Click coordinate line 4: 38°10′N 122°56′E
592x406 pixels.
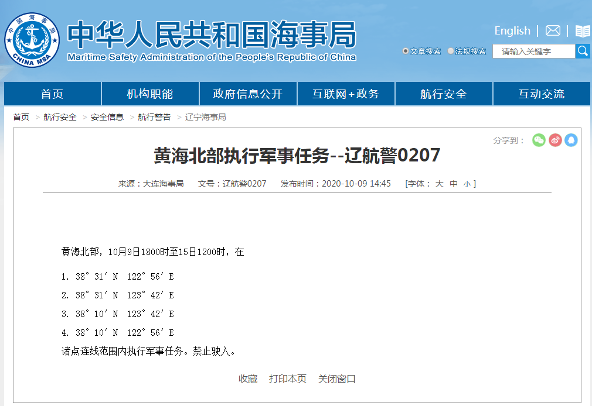(x=117, y=332)
